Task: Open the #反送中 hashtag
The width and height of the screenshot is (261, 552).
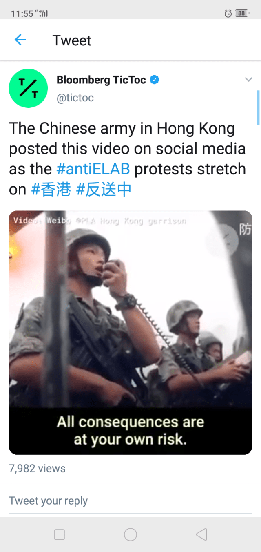Action: click(x=104, y=190)
